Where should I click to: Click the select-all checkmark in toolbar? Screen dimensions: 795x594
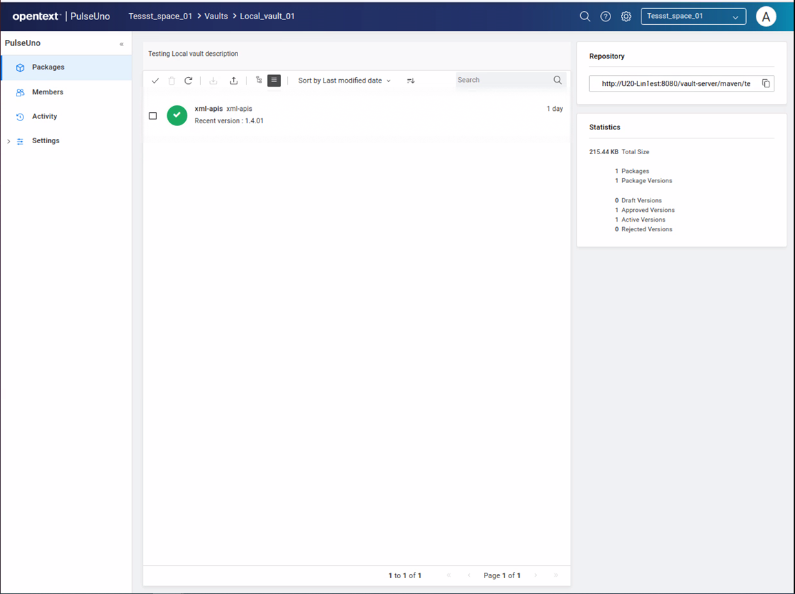[156, 81]
